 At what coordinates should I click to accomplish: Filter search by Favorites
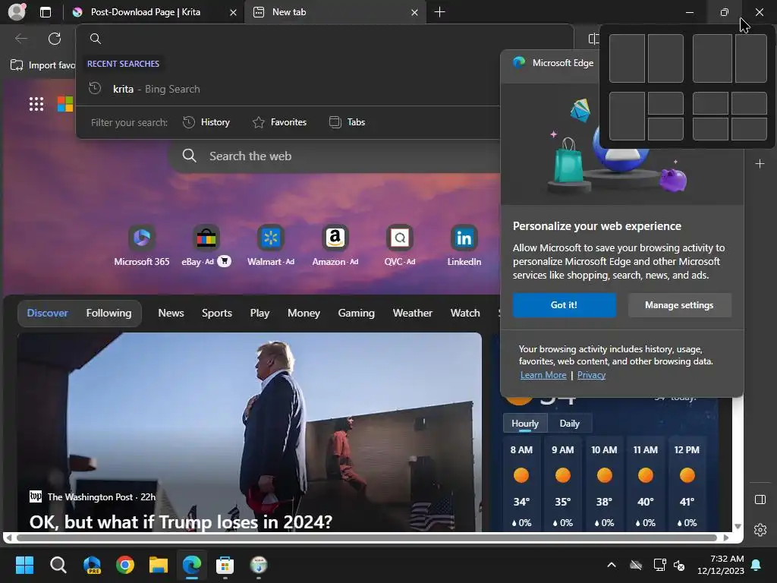pos(279,122)
